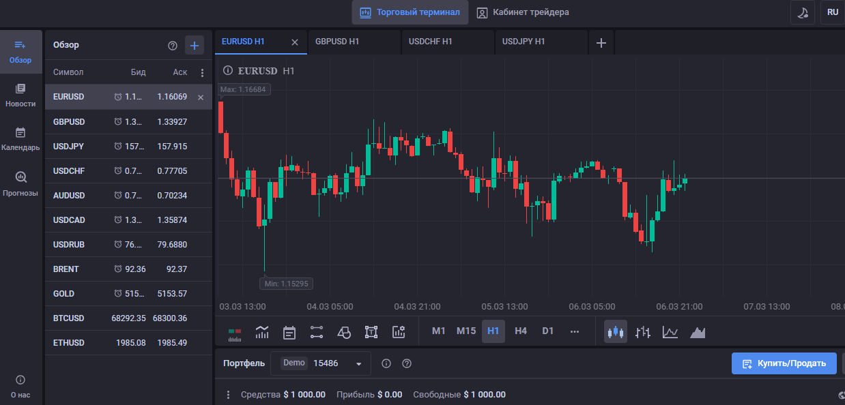Select the area chart type

click(698, 332)
